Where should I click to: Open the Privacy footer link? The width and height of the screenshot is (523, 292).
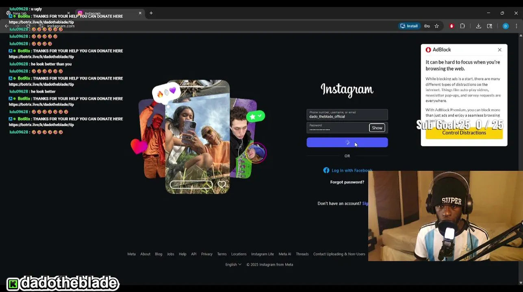(x=207, y=254)
